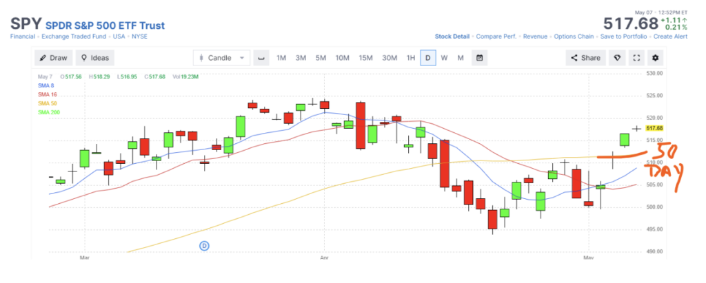Select the 1M intraday timeframe
Screen dimensions: 706x283
pyautogui.click(x=281, y=58)
